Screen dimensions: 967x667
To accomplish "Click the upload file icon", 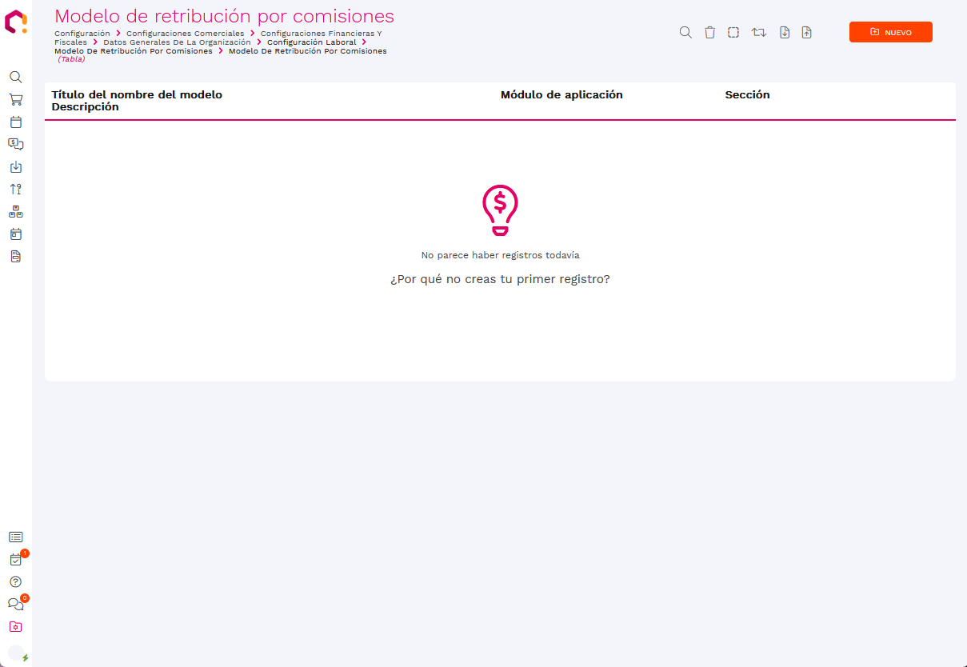I will click(806, 33).
